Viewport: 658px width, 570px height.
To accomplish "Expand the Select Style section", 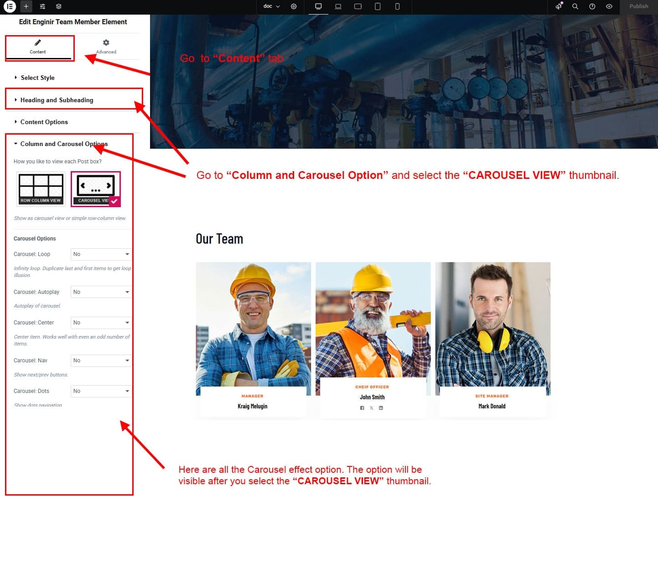I will click(37, 78).
